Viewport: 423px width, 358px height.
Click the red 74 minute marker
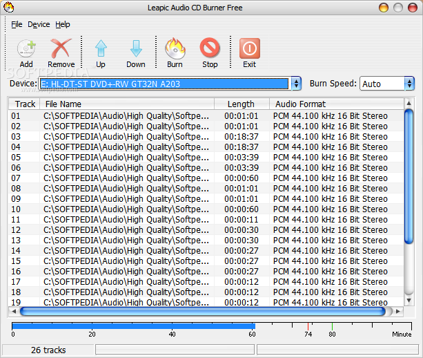[x=308, y=326]
